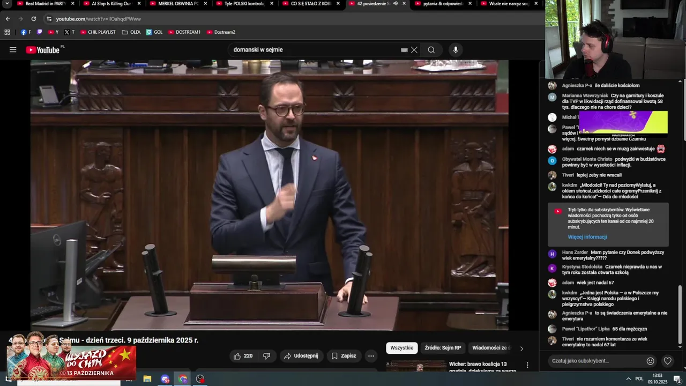The width and height of the screenshot is (686, 386).
Task: Open site information icon beside the URL
Action: click(x=49, y=19)
